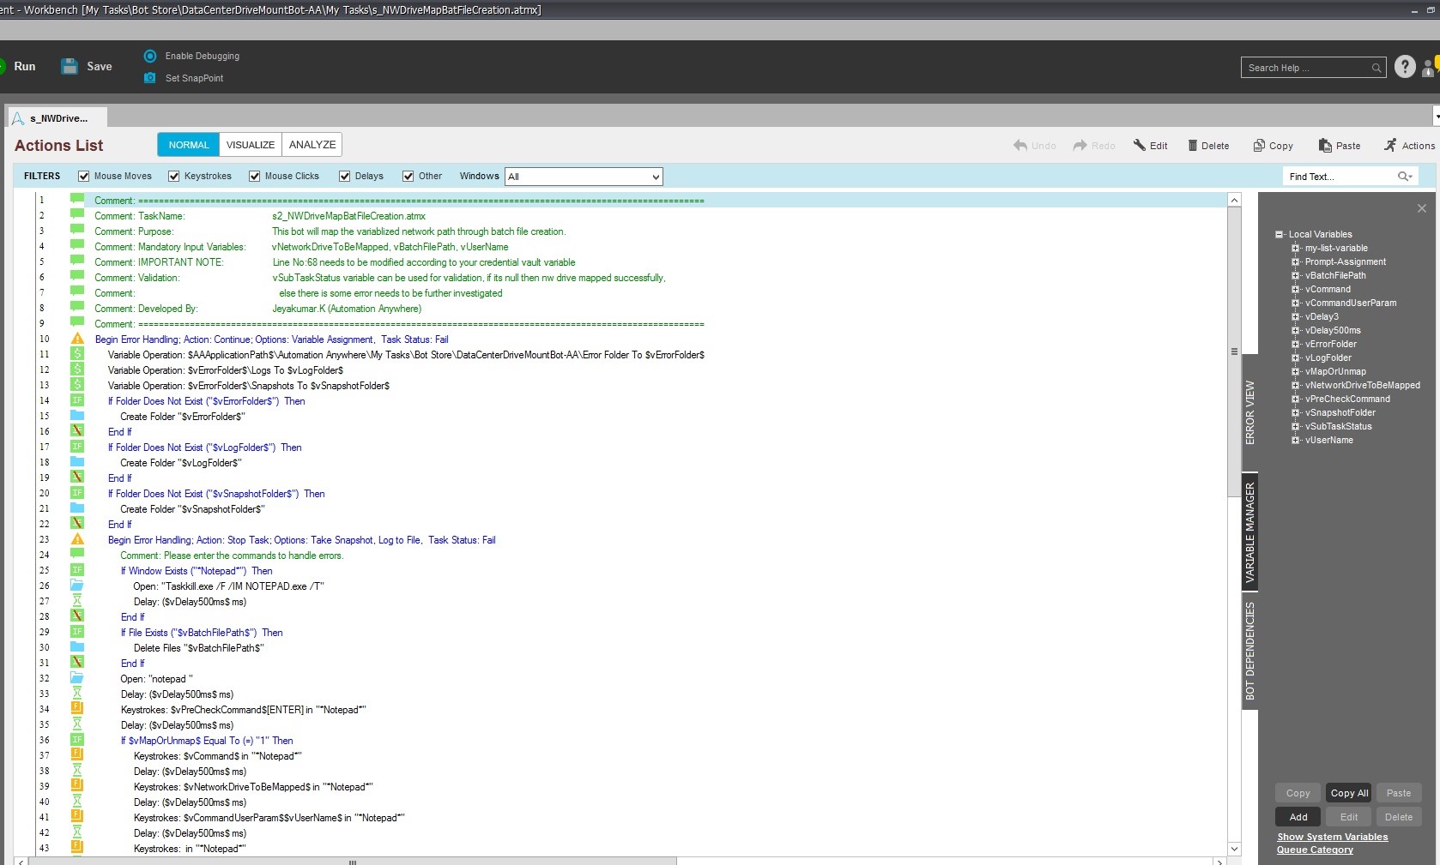
Task: Click the Enable Debugging icon
Action: pos(150,56)
